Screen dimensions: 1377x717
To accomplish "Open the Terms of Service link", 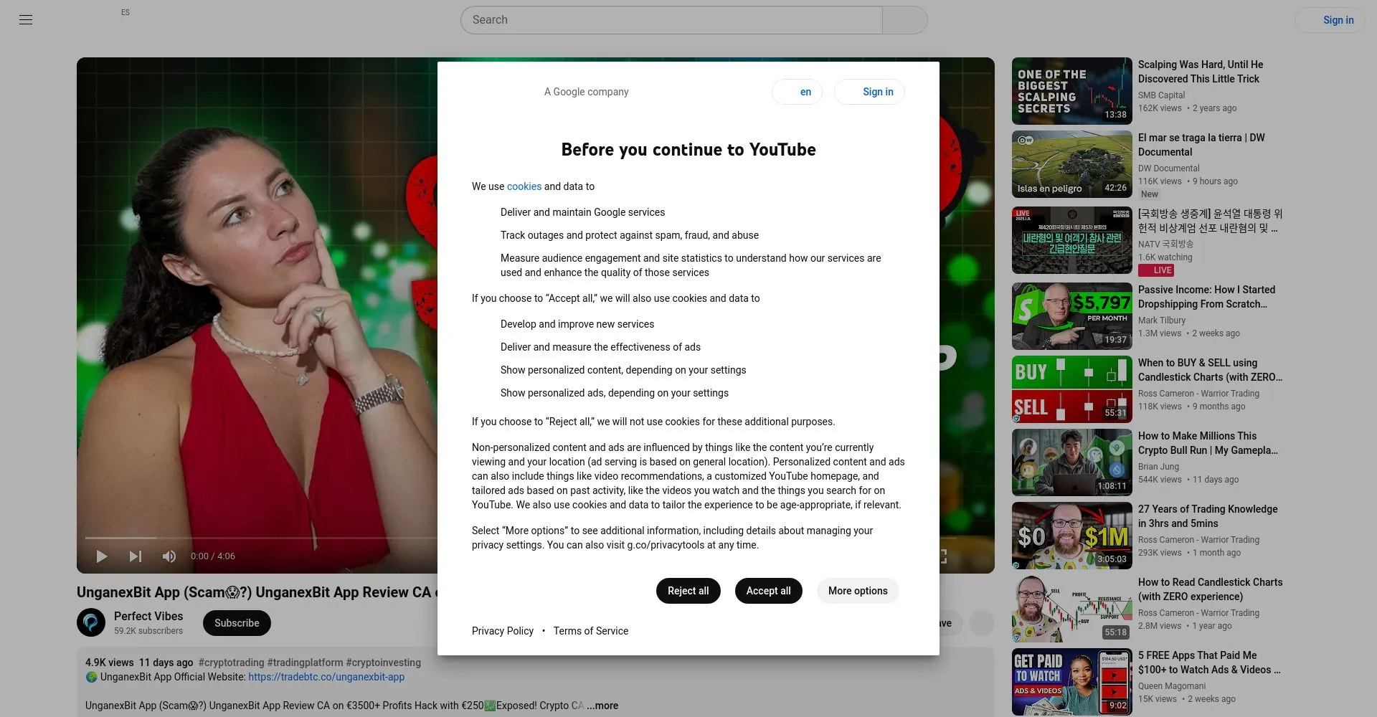I will (x=591, y=631).
